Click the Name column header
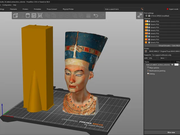180x135 pixels. click(157, 62)
